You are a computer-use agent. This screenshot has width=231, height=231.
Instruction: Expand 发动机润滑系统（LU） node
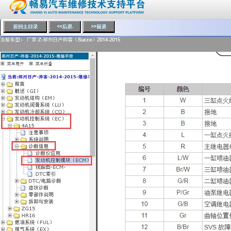3,105
